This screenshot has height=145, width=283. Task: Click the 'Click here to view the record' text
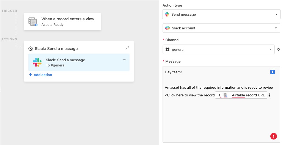(191, 95)
